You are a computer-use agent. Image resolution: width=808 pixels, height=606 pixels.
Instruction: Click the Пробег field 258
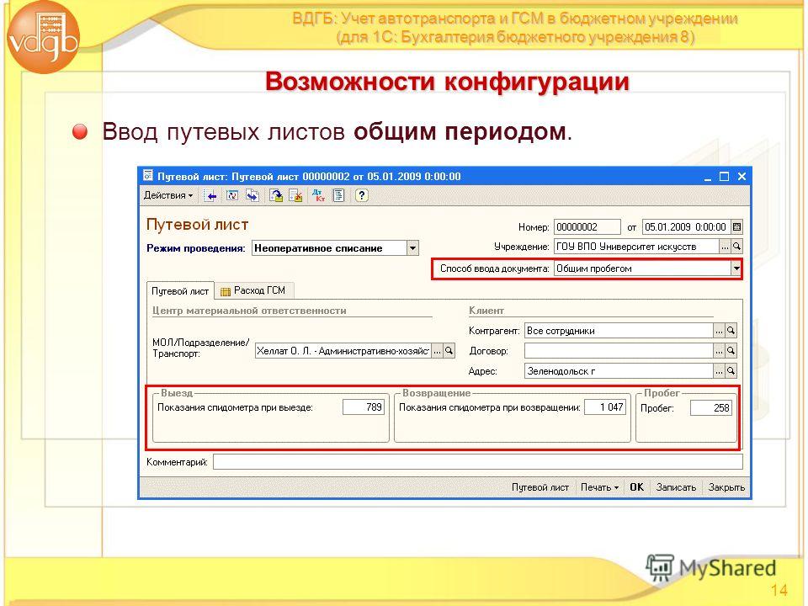710,408
